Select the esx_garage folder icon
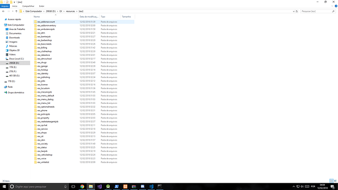The width and height of the screenshot is (338, 190). [35, 66]
